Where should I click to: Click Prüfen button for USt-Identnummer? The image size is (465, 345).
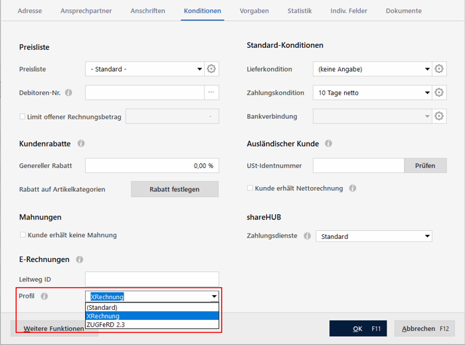[425, 165]
